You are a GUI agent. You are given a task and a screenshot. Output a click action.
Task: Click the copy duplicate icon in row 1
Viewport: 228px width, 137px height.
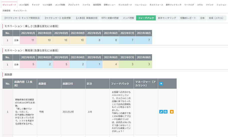click(x=165, y=112)
